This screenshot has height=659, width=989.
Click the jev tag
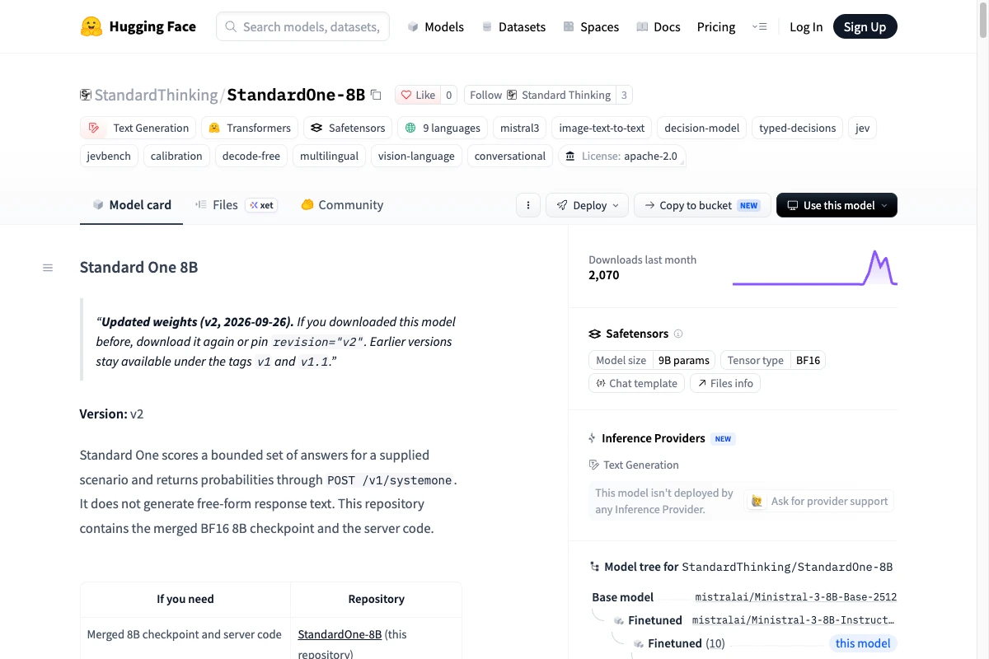tap(862, 128)
